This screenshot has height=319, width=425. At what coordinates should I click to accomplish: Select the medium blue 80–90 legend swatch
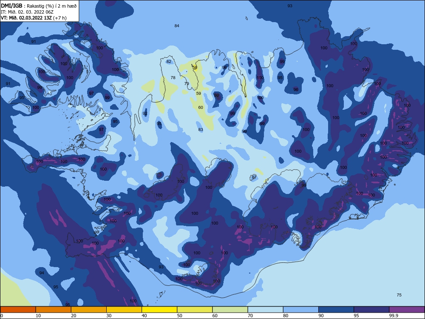[x=301, y=310]
